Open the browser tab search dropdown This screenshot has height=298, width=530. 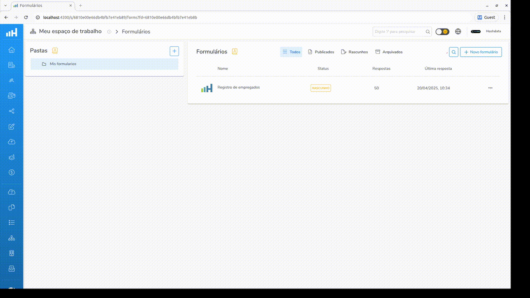coord(5,5)
